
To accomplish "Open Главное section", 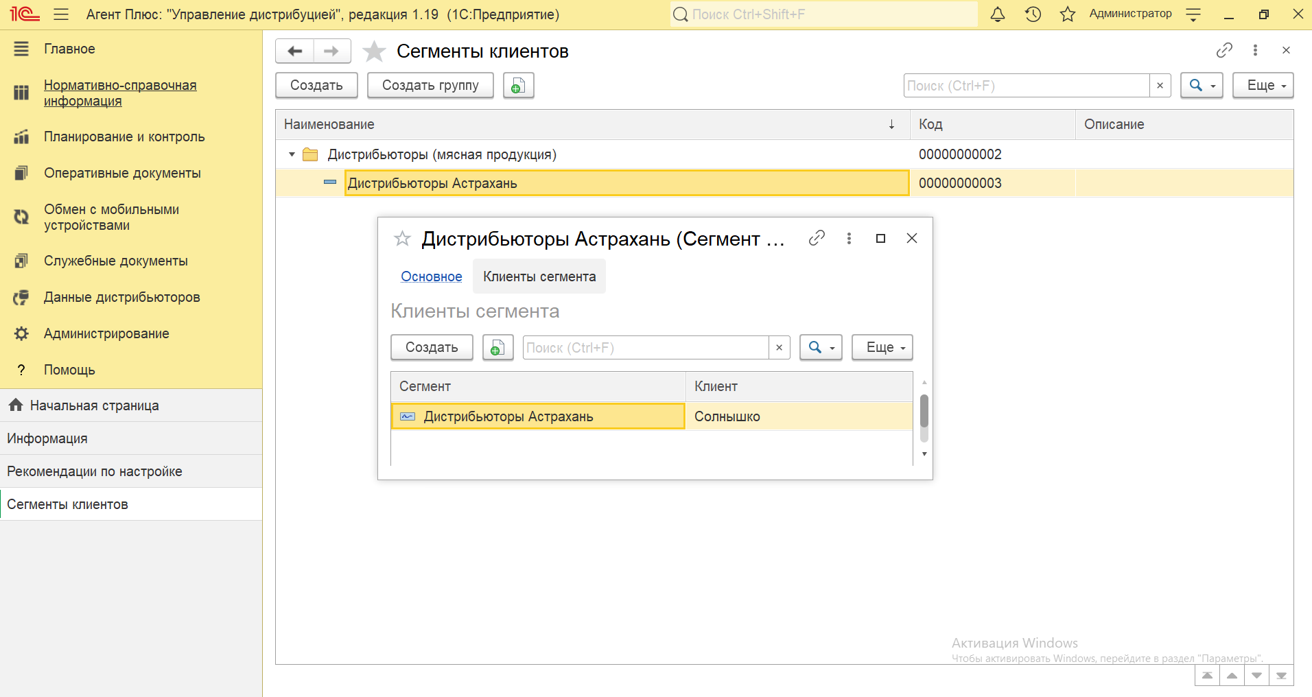I will (x=69, y=49).
